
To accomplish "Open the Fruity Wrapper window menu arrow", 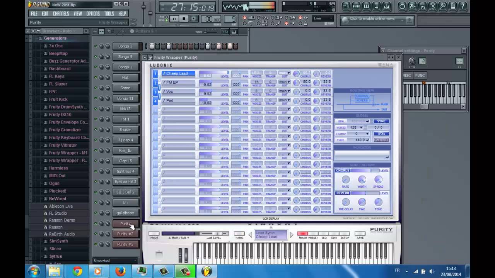I will coord(145,57).
